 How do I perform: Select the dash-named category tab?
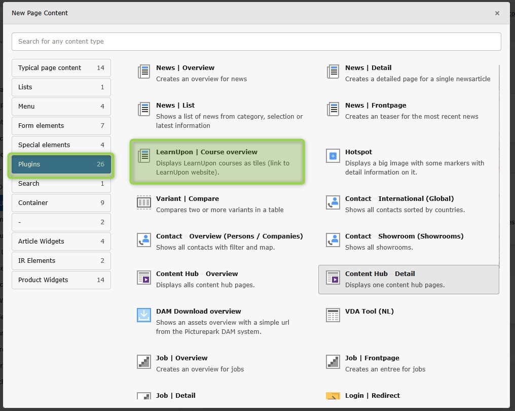pyautogui.click(x=61, y=222)
